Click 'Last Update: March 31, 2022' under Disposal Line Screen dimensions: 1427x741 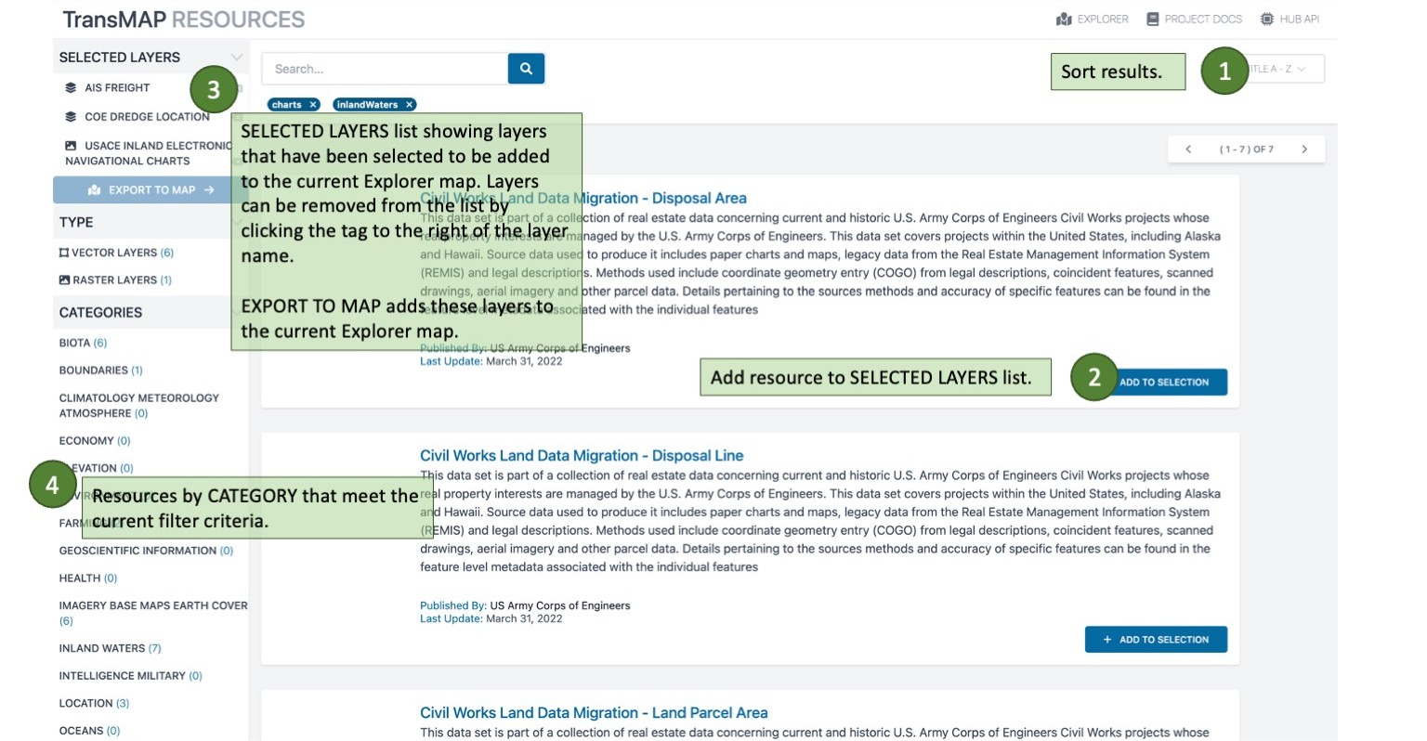(x=491, y=618)
